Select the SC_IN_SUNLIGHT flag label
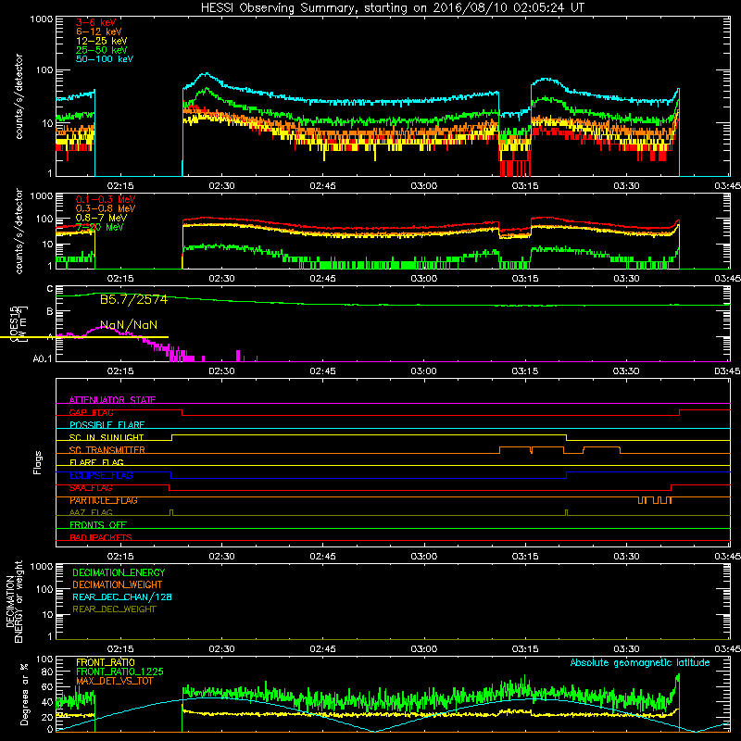The width and height of the screenshot is (741, 741). click(x=107, y=437)
